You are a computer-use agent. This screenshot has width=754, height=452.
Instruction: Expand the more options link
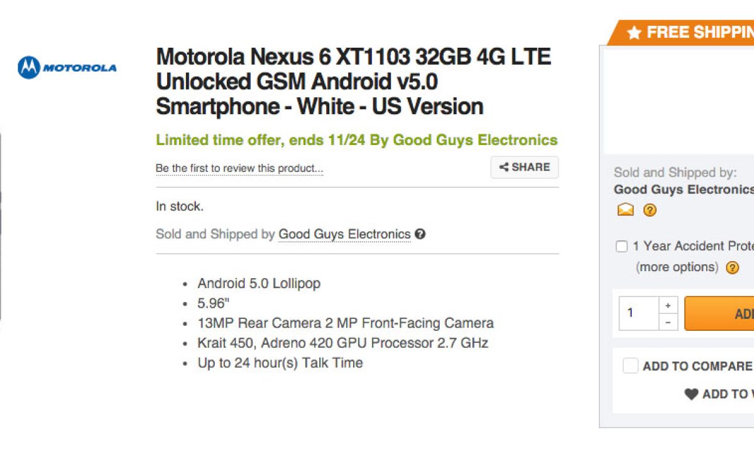[x=677, y=267]
